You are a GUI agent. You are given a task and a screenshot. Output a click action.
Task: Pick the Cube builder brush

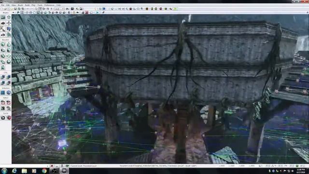point(3,44)
